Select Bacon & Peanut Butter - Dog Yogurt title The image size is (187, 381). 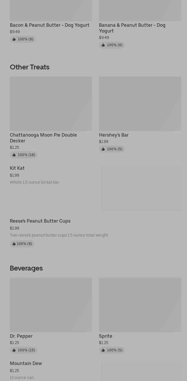49,25
